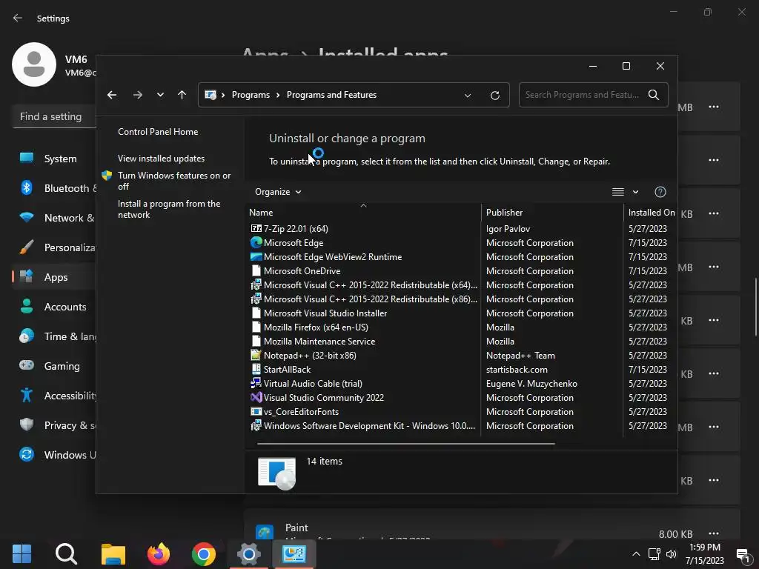Select Programs breadcrumb in address bar
The height and width of the screenshot is (569, 759).
click(x=251, y=95)
